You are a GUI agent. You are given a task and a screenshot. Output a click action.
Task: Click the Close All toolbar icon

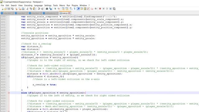(x=20, y=9)
